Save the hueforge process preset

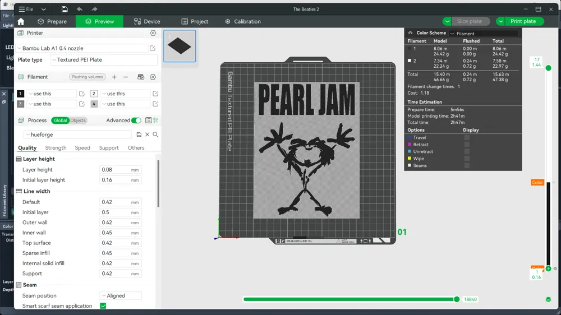(139, 135)
